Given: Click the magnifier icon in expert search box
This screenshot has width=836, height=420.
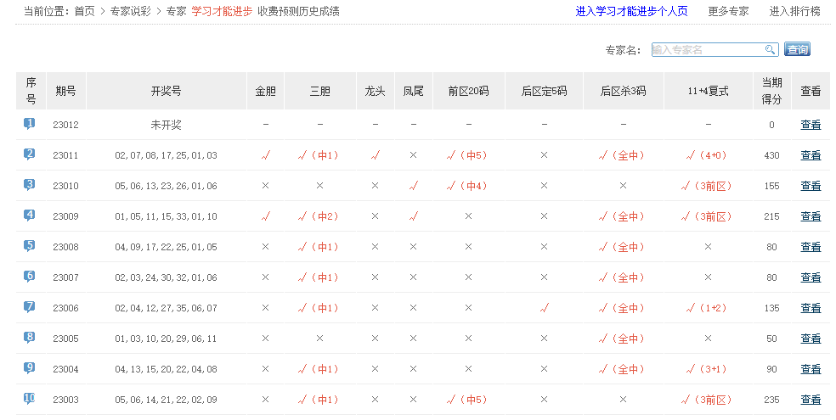Looking at the screenshot, I should click(x=770, y=50).
